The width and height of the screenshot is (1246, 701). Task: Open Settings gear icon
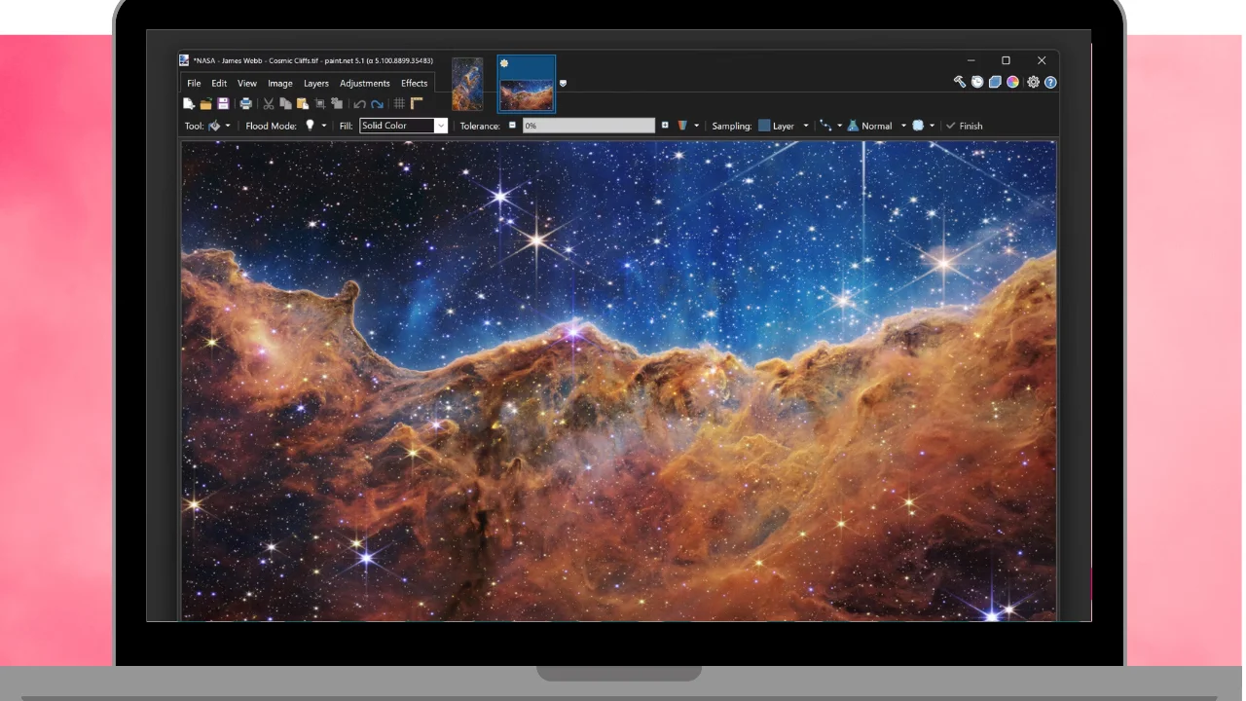1033,83
